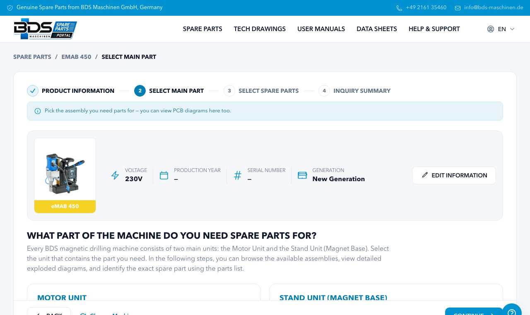Open the HELP & SUPPORT menu
Viewport: 530px width, 315px height.
point(434,29)
